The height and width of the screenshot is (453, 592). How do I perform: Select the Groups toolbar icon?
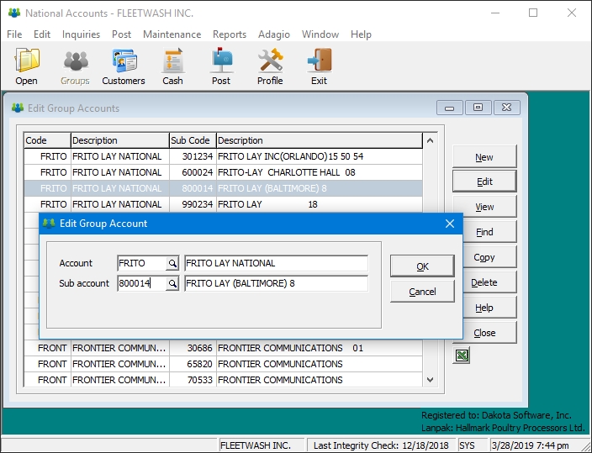click(75, 66)
